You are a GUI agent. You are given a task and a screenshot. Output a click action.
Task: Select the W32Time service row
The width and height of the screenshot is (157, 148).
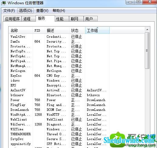77,129
